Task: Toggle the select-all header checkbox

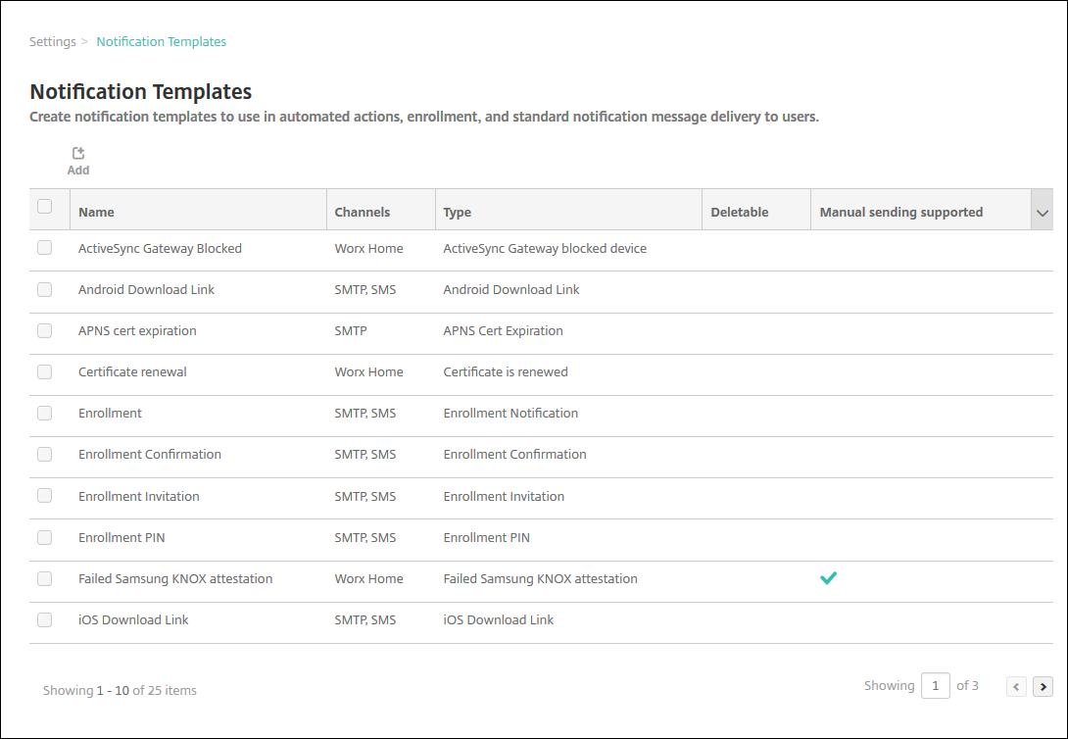Action: tap(44, 207)
